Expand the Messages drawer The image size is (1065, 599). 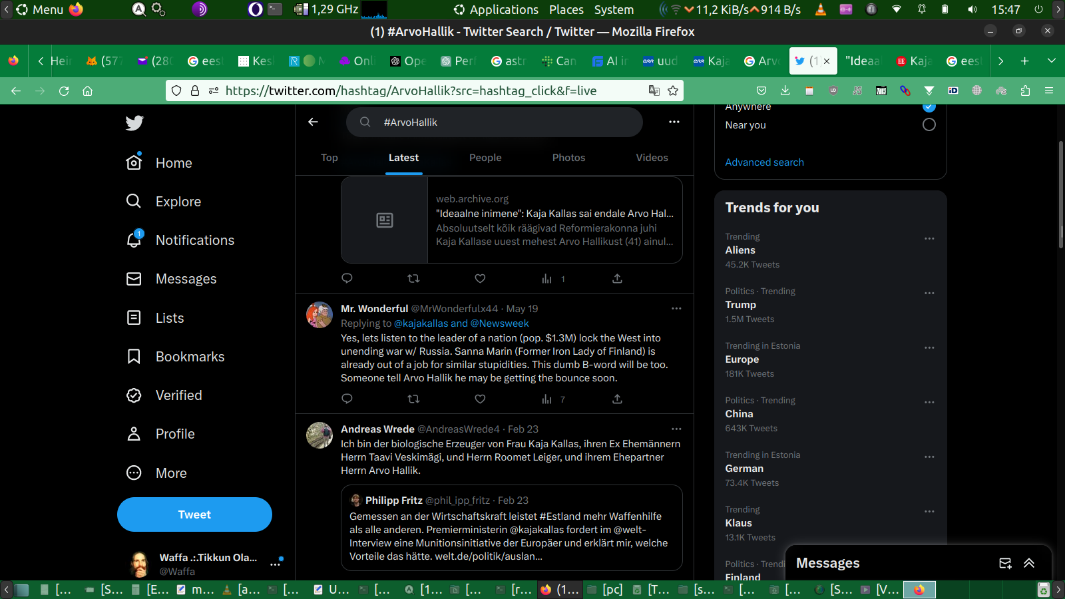(x=1029, y=563)
